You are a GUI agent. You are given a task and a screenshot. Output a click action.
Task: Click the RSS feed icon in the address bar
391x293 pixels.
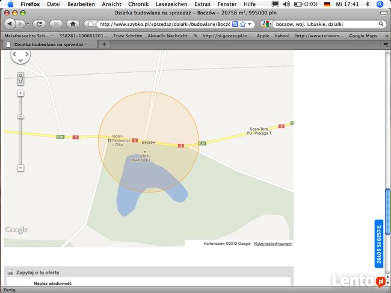pos(236,24)
